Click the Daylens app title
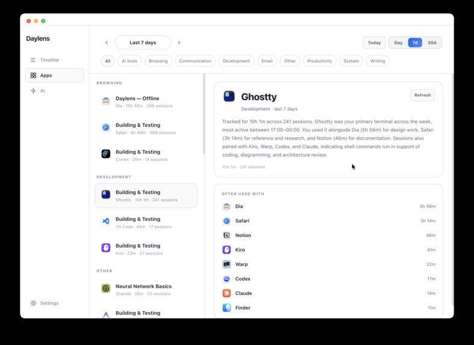The width and height of the screenshot is (474, 345). [x=38, y=39]
